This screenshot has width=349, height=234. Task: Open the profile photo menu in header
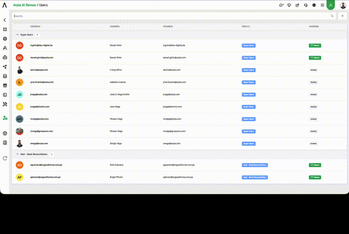click(x=343, y=5)
